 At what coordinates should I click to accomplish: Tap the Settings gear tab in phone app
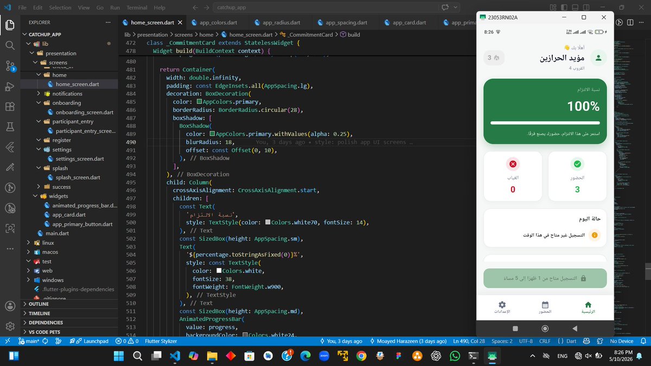(502, 307)
